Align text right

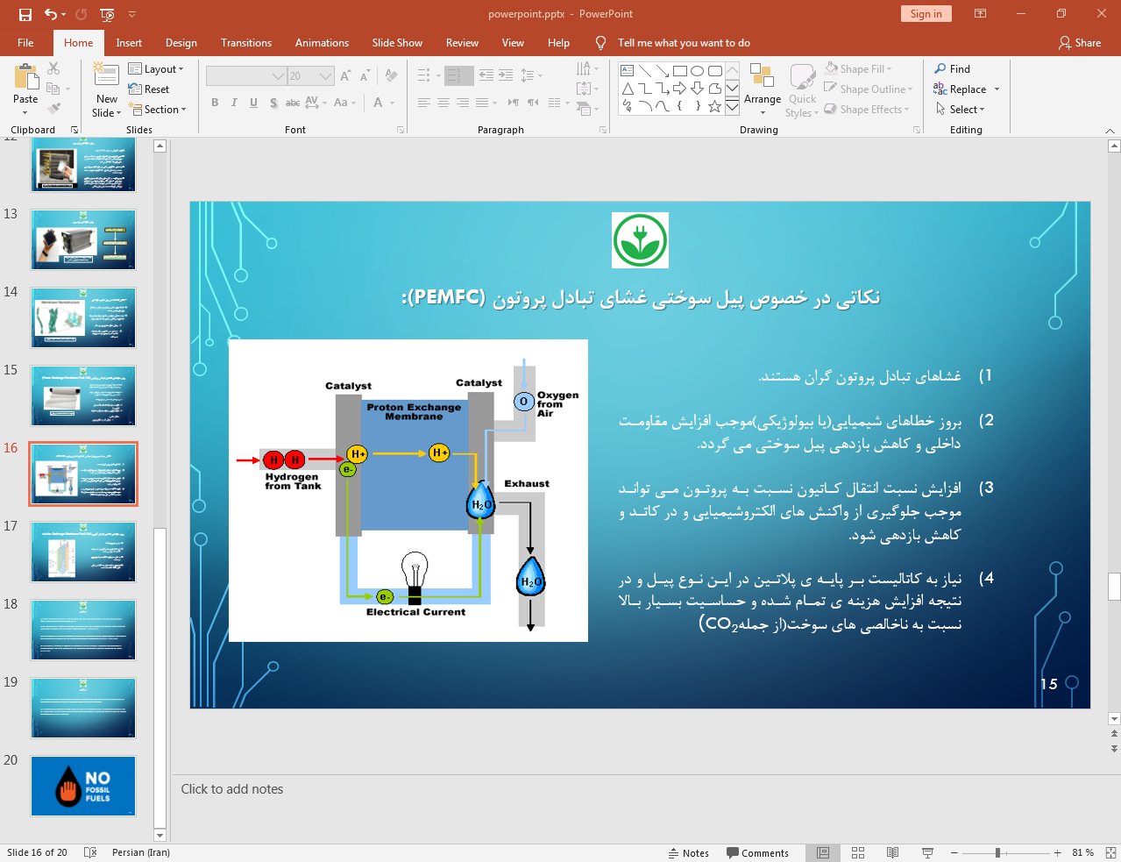pyautogui.click(x=463, y=103)
